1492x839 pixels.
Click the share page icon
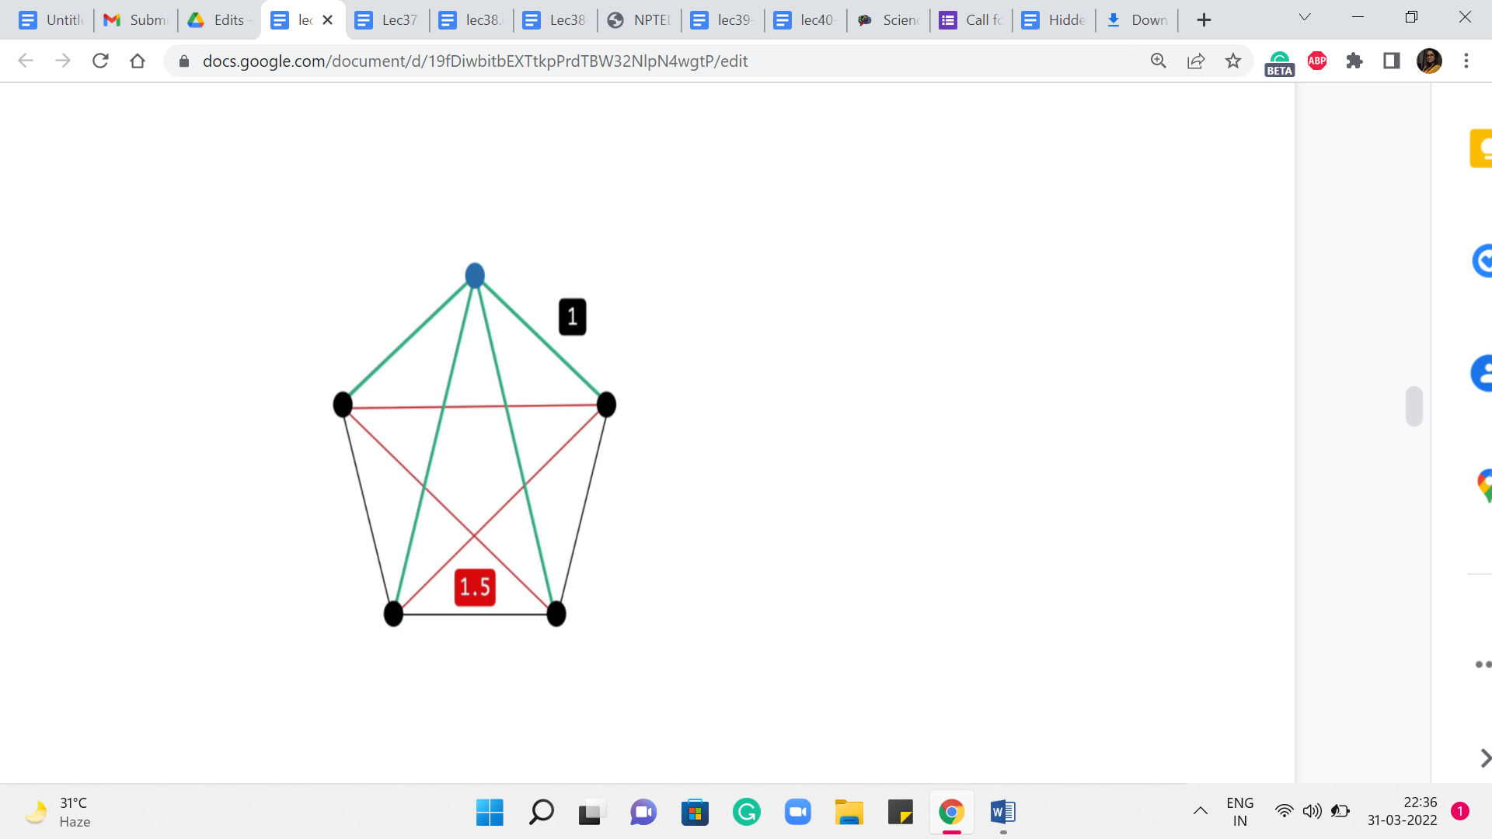tap(1196, 61)
